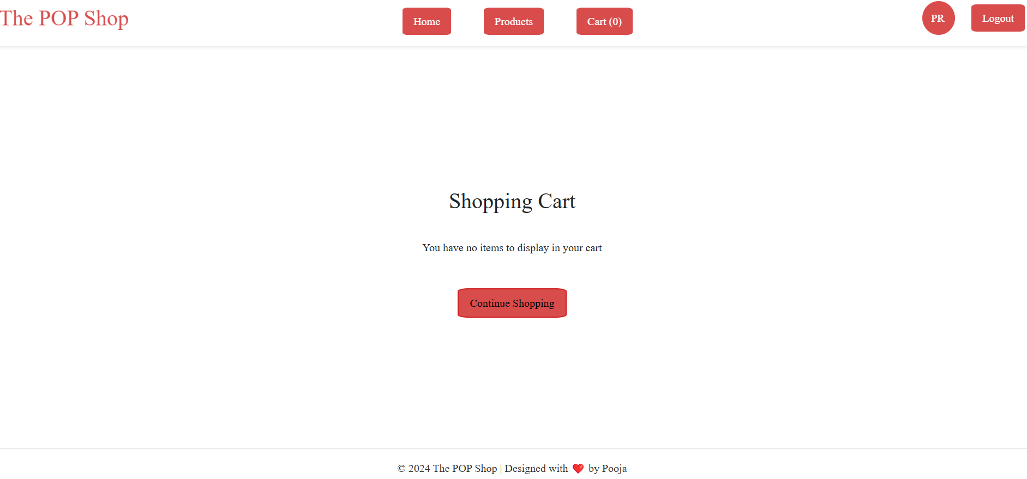Click 'Shopping' word on Continue Shopping button
The width and height of the screenshot is (1027, 479).
click(x=533, y=304)
